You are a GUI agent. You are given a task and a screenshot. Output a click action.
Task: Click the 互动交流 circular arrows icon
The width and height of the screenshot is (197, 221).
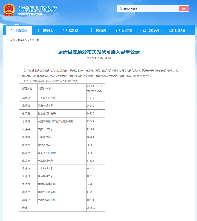pos(118,30)
